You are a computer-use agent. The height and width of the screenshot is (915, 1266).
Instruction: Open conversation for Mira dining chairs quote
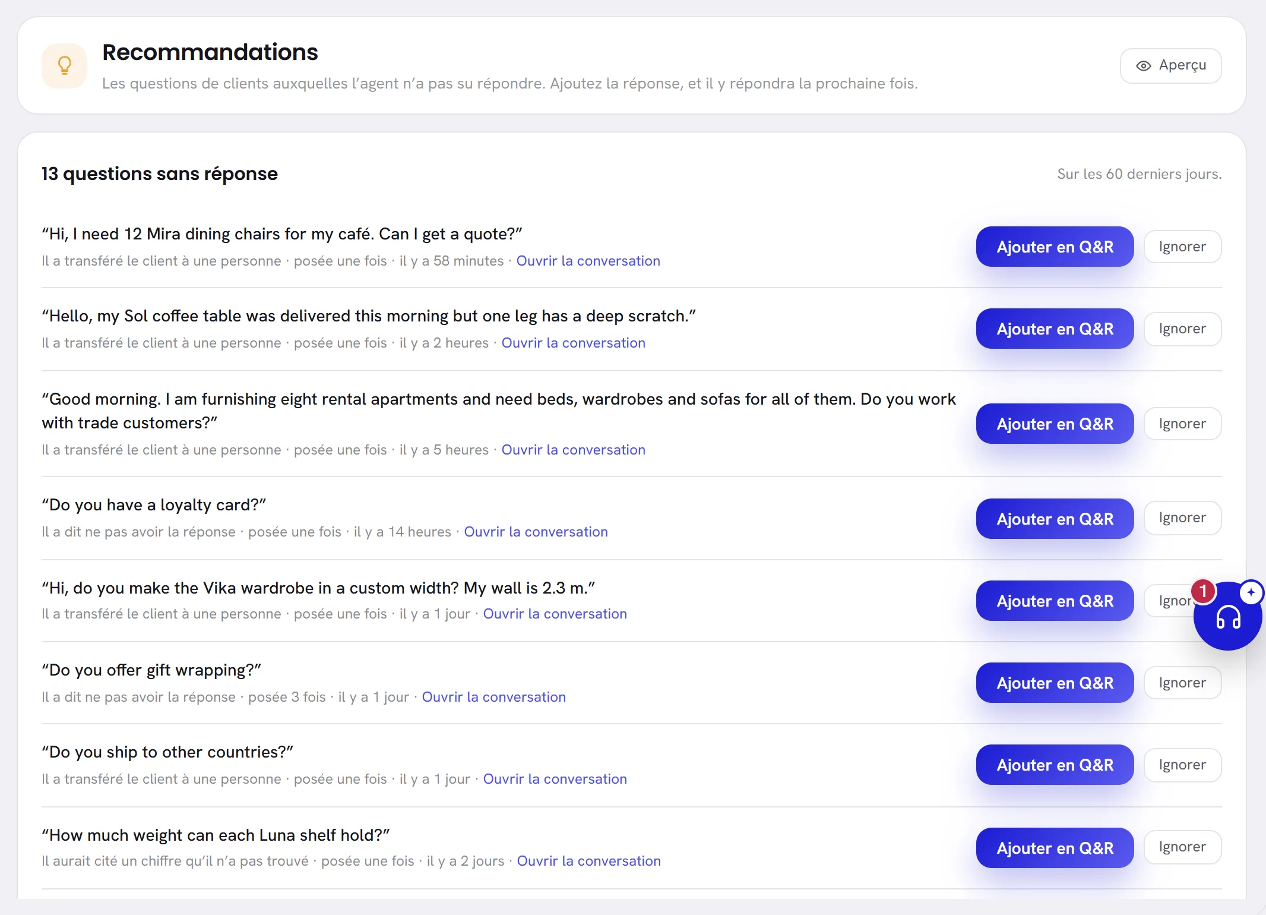pyautogui.click(x=588, y=261)
